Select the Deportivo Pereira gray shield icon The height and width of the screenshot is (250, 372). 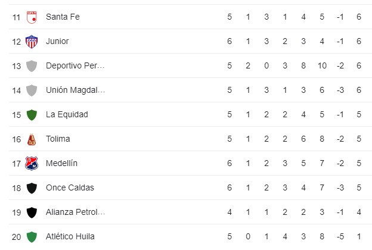[32, 66]
